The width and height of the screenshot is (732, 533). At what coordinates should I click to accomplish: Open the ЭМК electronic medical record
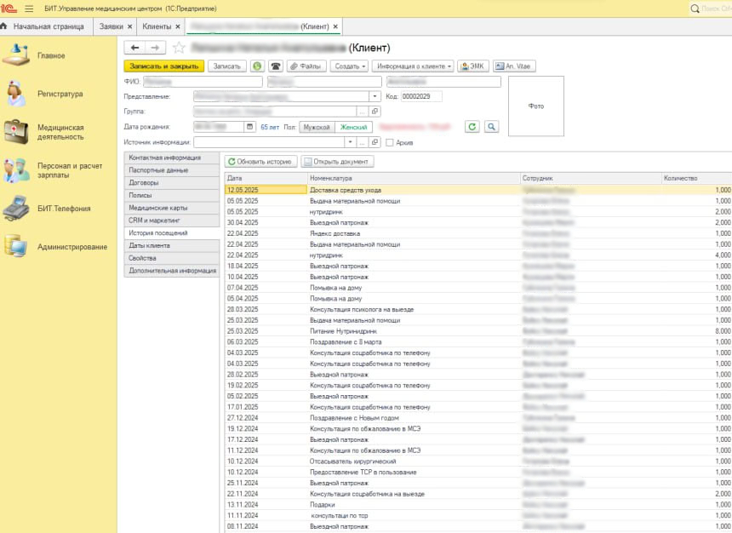473,66
